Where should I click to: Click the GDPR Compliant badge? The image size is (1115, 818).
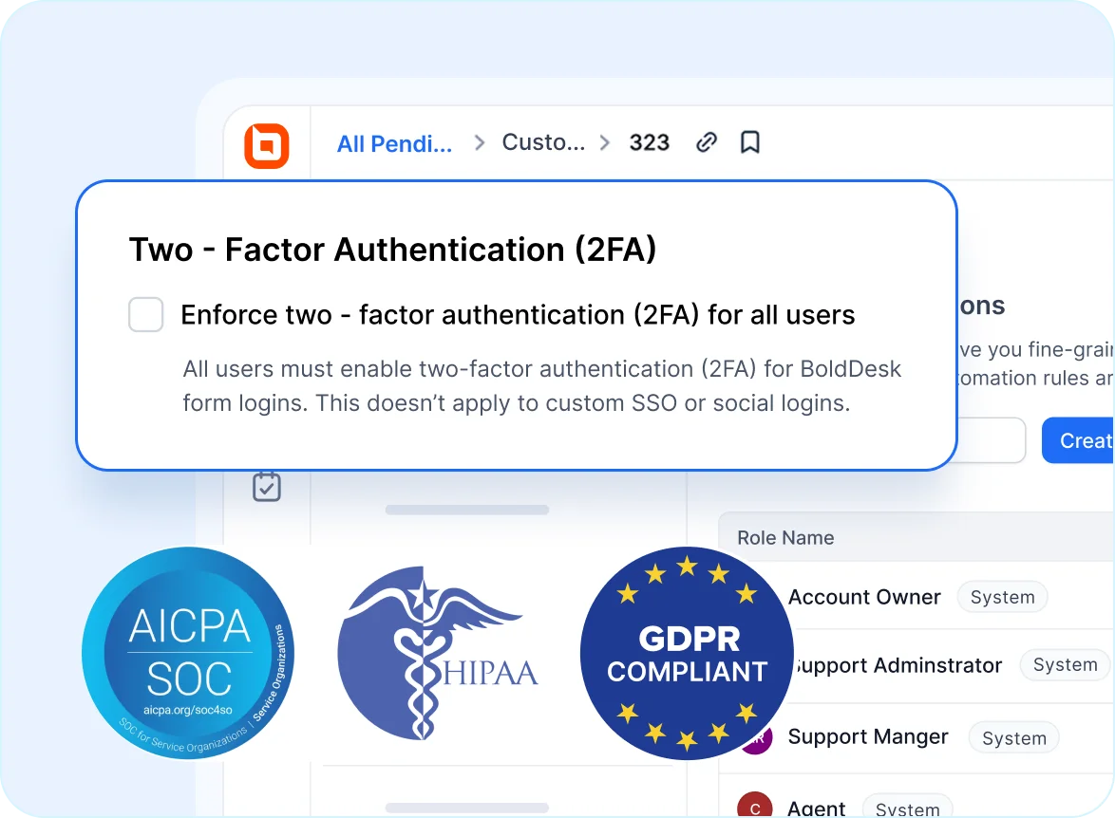click(x=686, y=653)
